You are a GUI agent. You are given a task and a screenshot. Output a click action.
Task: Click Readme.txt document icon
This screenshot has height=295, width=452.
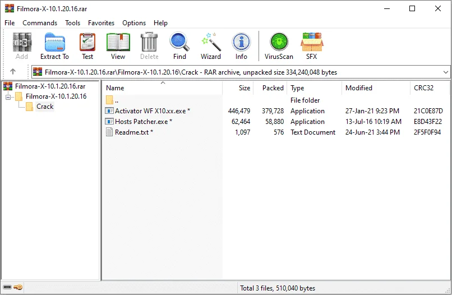point(109,132)
